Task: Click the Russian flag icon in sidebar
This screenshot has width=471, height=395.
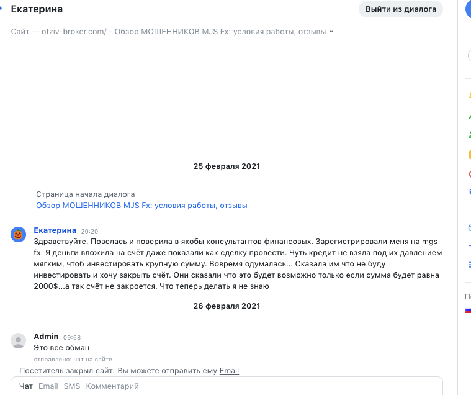Action: coord(468,311)
